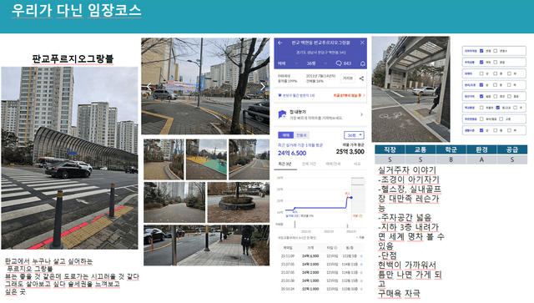Click the left arrow on the street photo

[x=149, y=87]
